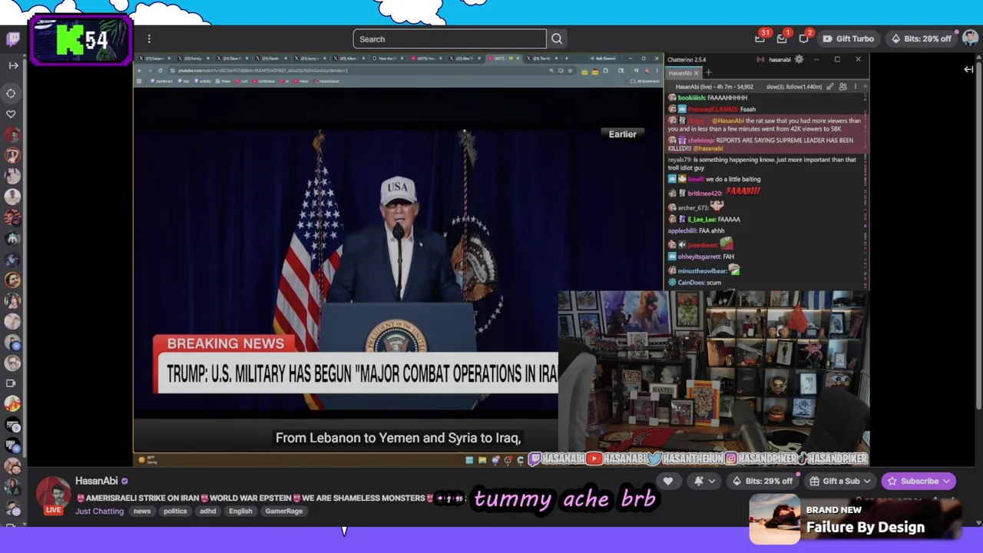This screenshot has height=553, width=983.
Task: Open Prime loot icon with 31 badge
Action: pos(760,38)
